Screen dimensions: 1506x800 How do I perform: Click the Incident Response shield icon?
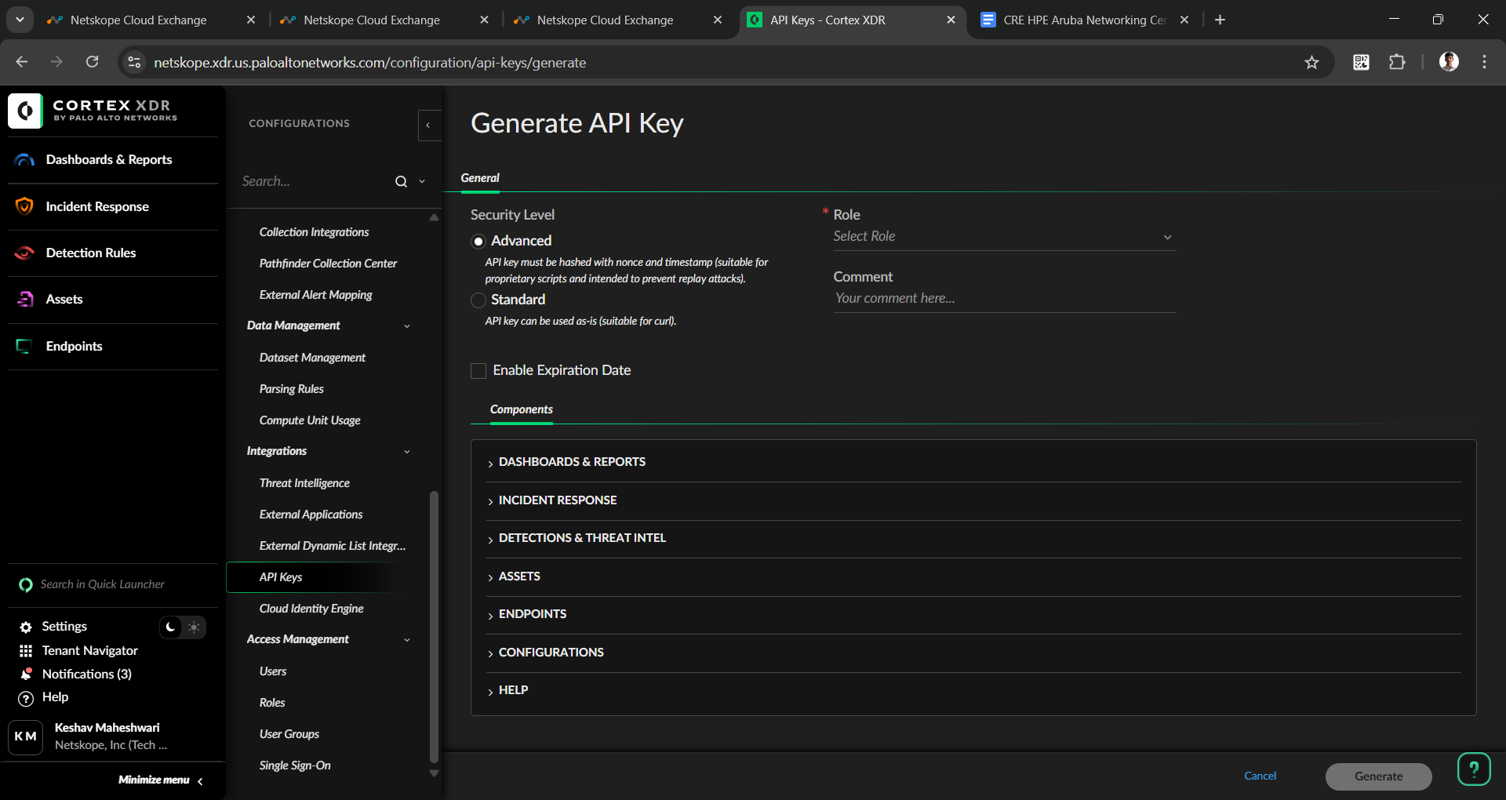coord(24,206)
